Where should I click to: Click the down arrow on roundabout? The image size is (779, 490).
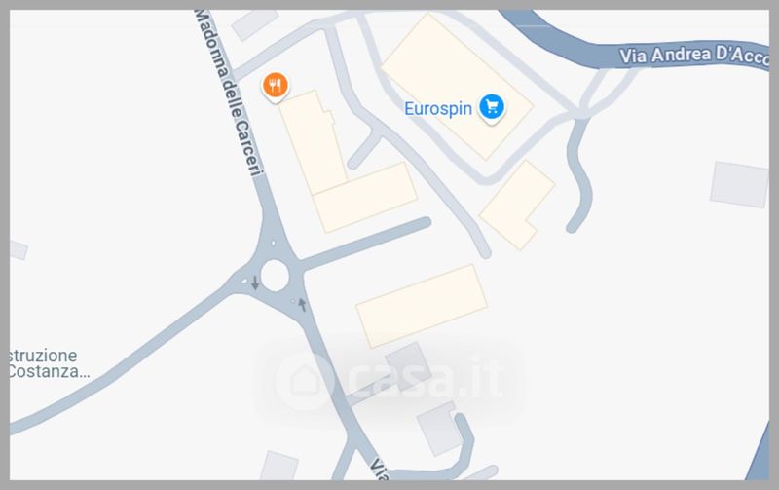(255, 283)
